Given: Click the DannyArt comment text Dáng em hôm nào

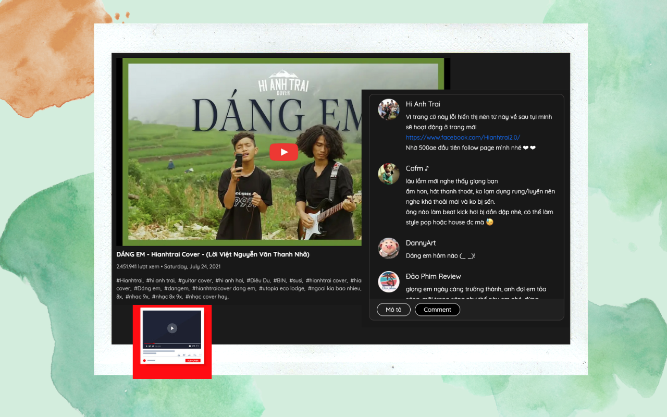Looking at the screenshot, I should tap(440, 255).
